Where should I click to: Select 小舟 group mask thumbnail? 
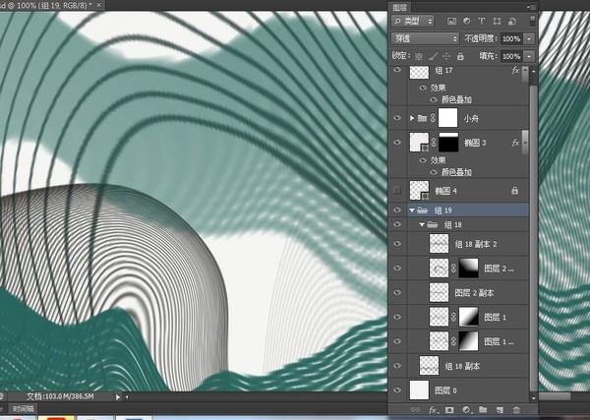coord(448,118)
